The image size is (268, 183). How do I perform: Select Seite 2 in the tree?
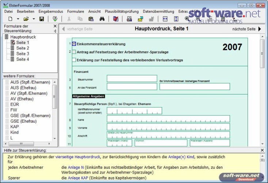pos(23,48)
